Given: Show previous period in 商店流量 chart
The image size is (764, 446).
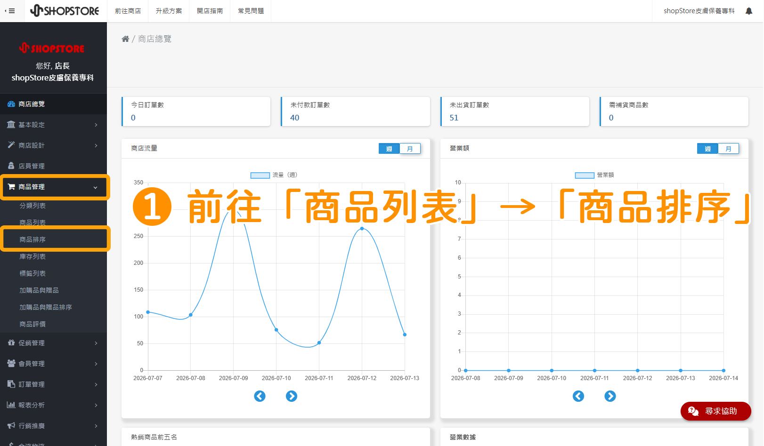Looking at the screenshot, I should 260,396.
